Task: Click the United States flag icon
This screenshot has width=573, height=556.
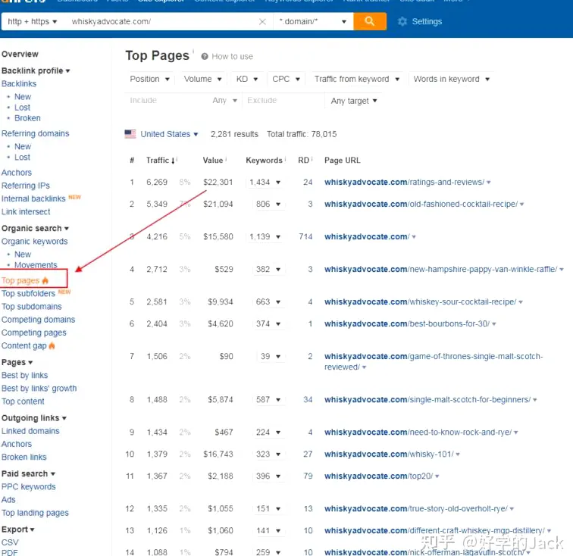Action: pyautogui.click(x=130, y=134)
